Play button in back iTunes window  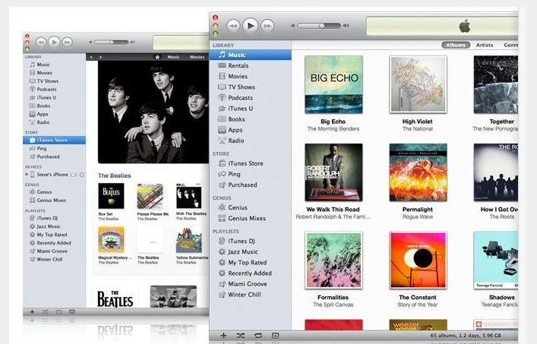[54, 42]
